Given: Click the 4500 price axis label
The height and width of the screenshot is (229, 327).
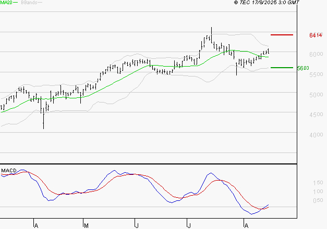Looking at the screenshot, I should pyautogui.click(x=316, y=116).
